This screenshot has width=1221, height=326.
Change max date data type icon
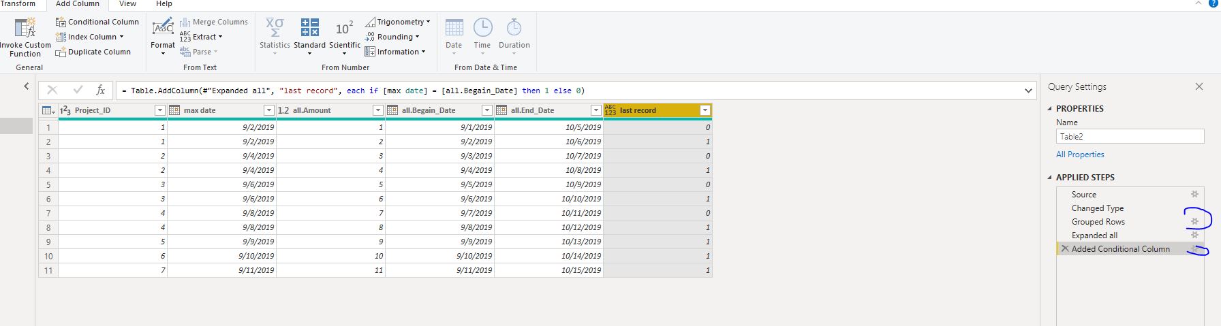click(174, 110)
